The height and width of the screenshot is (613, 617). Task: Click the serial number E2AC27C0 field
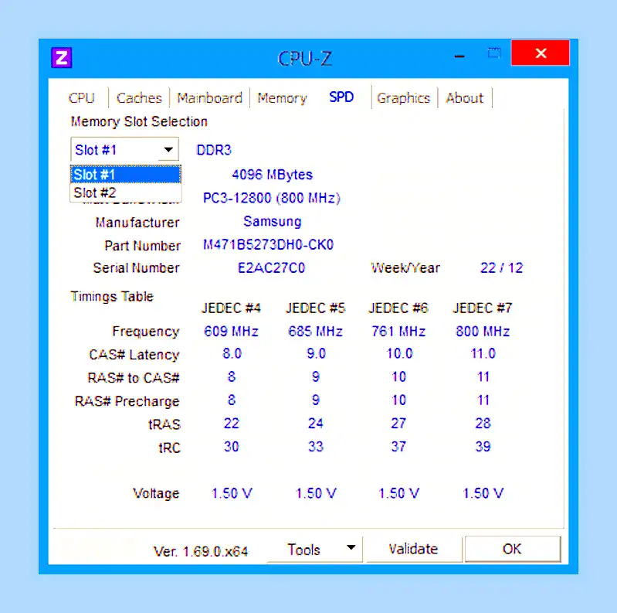pos(271,268)
